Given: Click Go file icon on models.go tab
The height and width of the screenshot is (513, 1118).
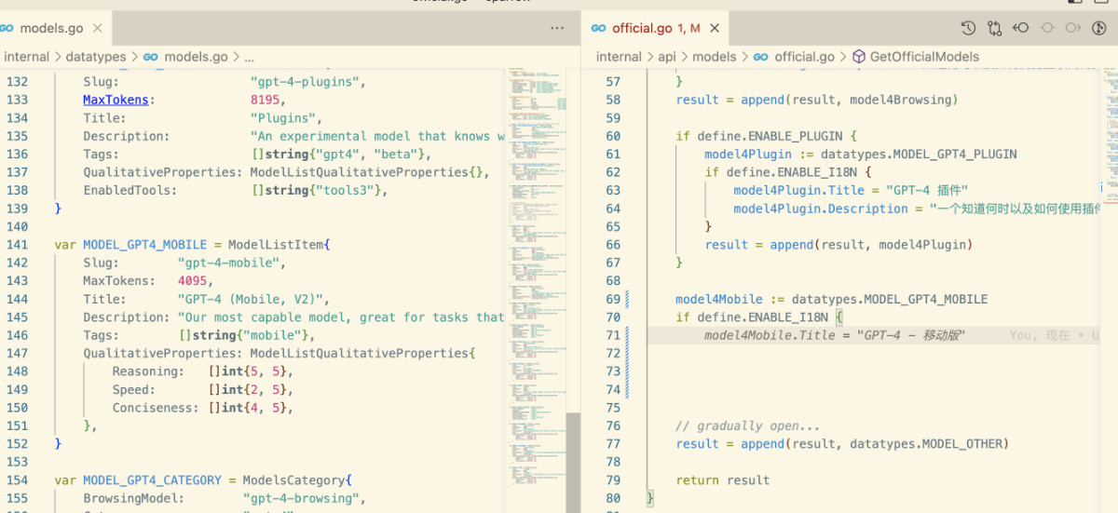Looking at the screenshot, I should [7, 29].
